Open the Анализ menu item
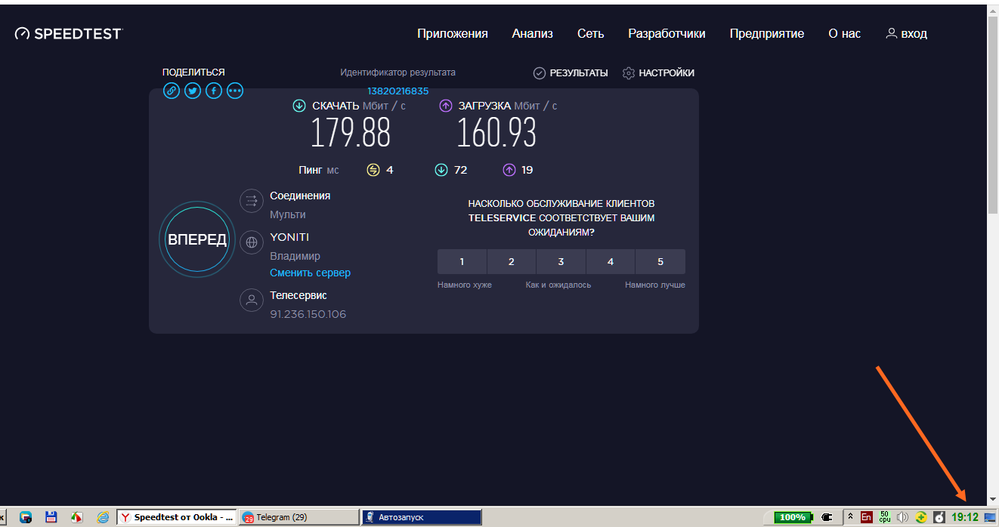Image resolution: width=999 pixels, height=527 pixels. coord(532,34)
